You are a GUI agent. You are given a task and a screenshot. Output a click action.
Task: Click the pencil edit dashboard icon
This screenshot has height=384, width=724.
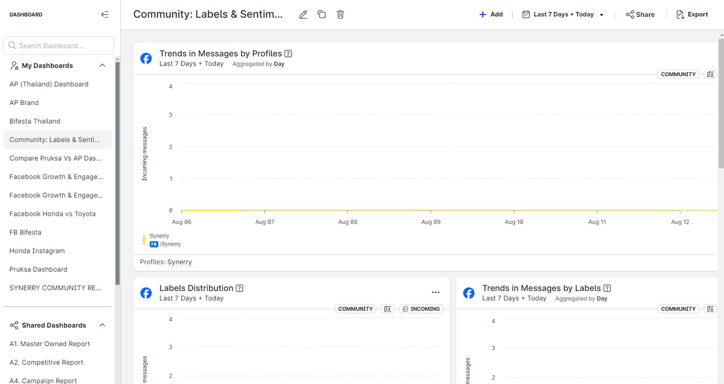(303, 15)
